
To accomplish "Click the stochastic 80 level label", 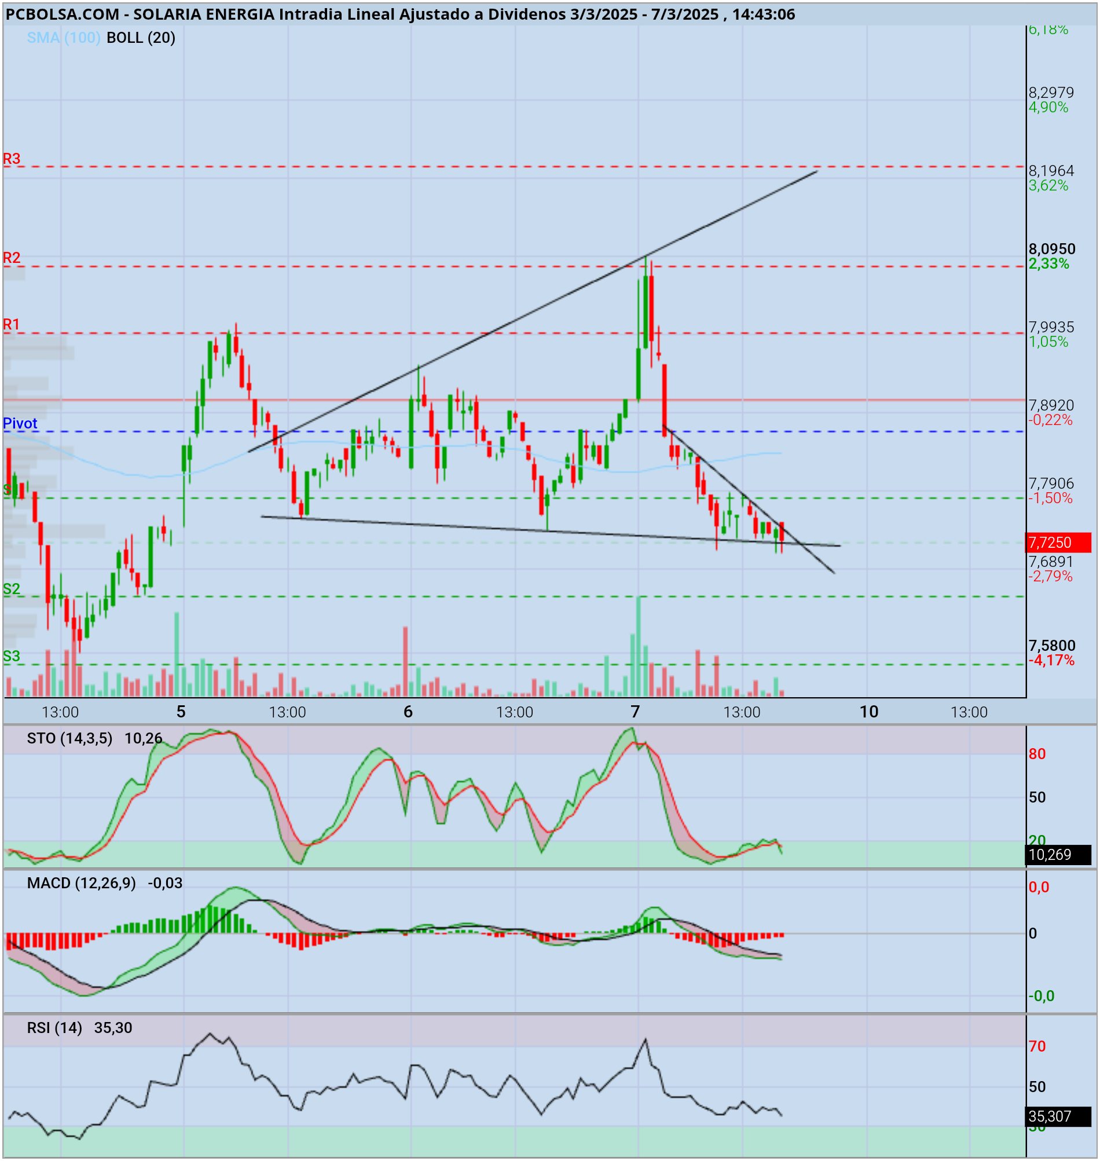I will [1037, 754].
